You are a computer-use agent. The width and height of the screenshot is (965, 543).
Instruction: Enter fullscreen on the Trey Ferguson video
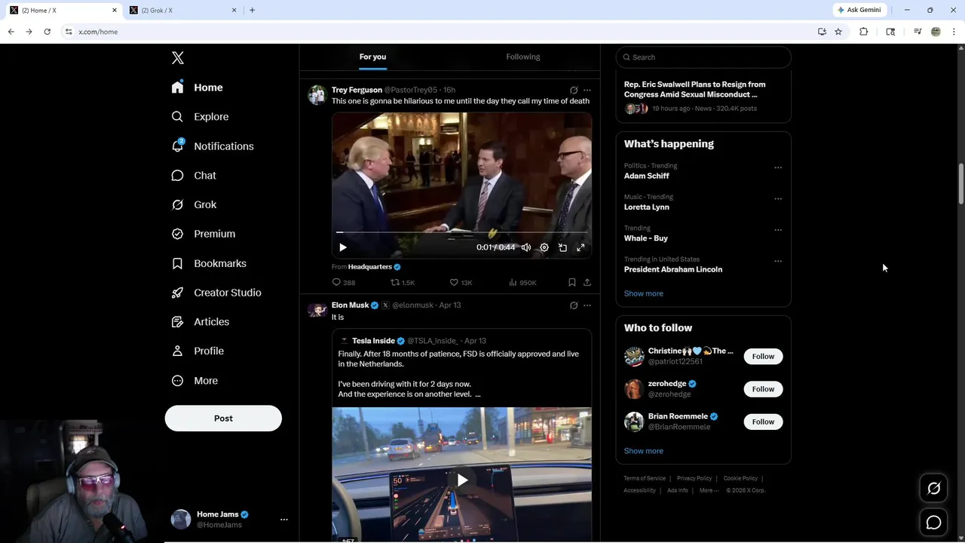pyautogui.click(x=581, y=247)
